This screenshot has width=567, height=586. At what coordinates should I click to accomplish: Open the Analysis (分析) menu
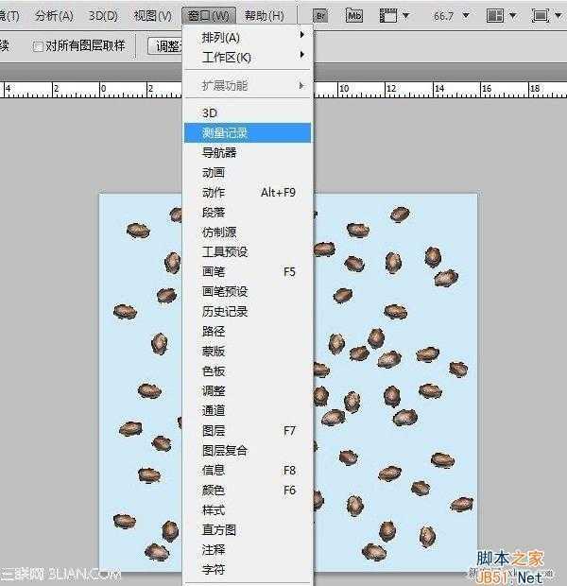click(x=53, y=15)
